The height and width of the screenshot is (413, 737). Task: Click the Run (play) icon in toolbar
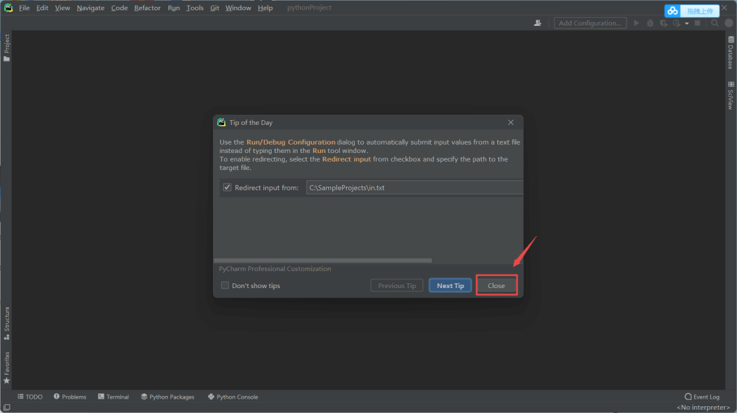(x=637, y=23)
